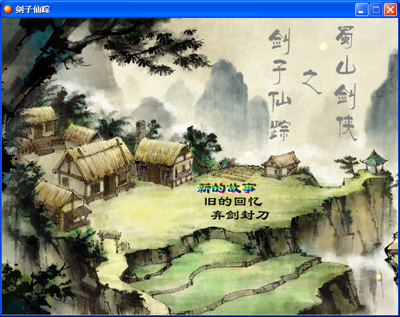Close the 剑子仙踪 window
This screenshot has height=317, width=400.
pos(390,10)
